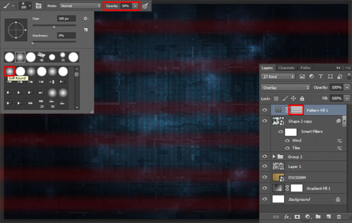Add a layer mask

(297, 217)
